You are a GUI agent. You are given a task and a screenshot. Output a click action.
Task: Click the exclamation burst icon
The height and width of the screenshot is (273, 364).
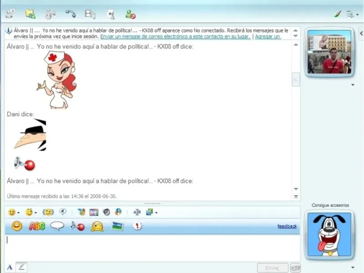[x=137, y=226]
